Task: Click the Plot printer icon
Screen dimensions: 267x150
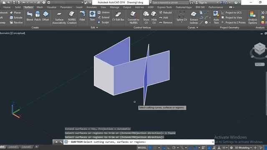Action: [44, 2]
